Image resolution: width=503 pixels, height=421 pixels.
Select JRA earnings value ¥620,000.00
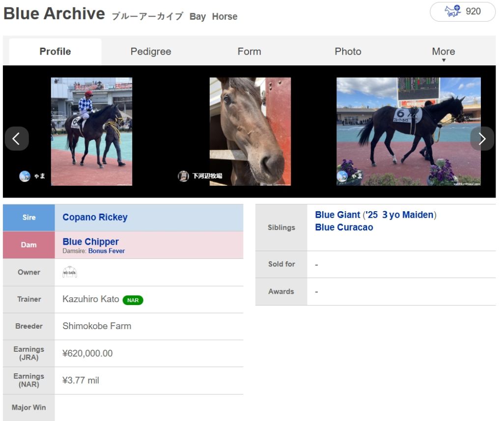click(87, 353)
